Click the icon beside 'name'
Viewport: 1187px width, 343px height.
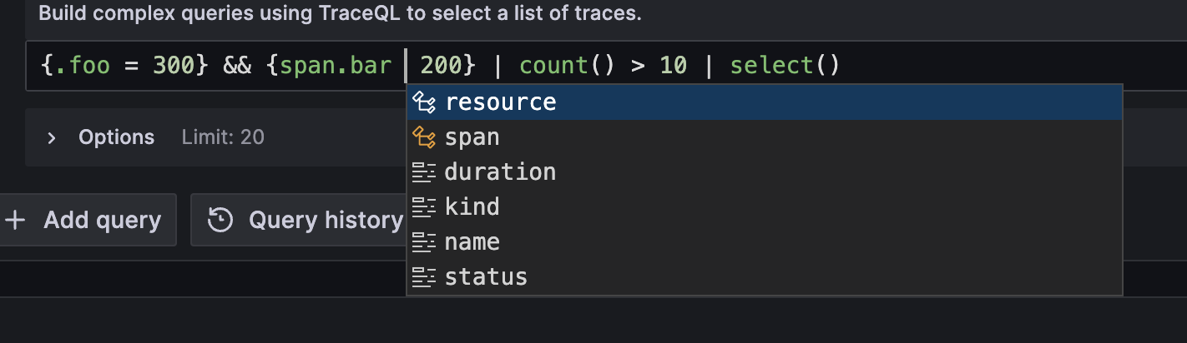[425, 242]
